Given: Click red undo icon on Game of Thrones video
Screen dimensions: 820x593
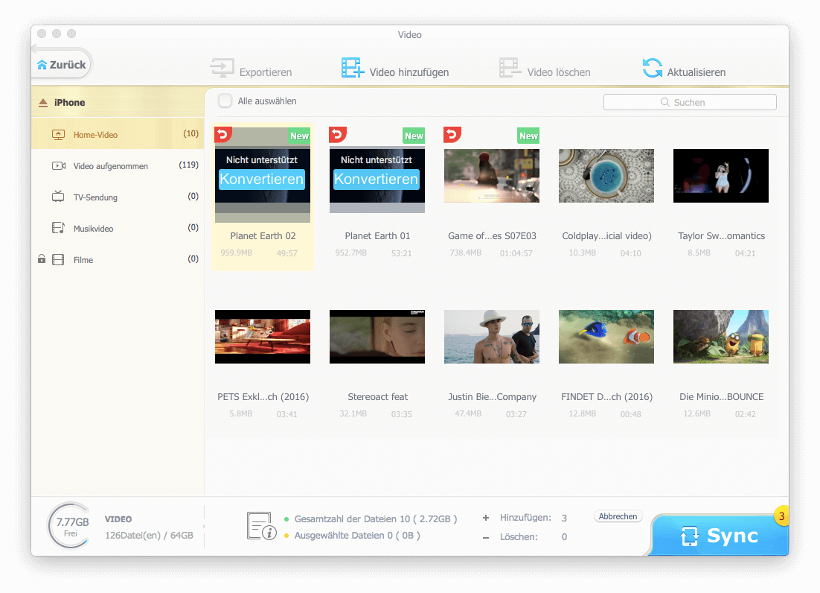Looking at the screenshot, I should pos(452,134).
